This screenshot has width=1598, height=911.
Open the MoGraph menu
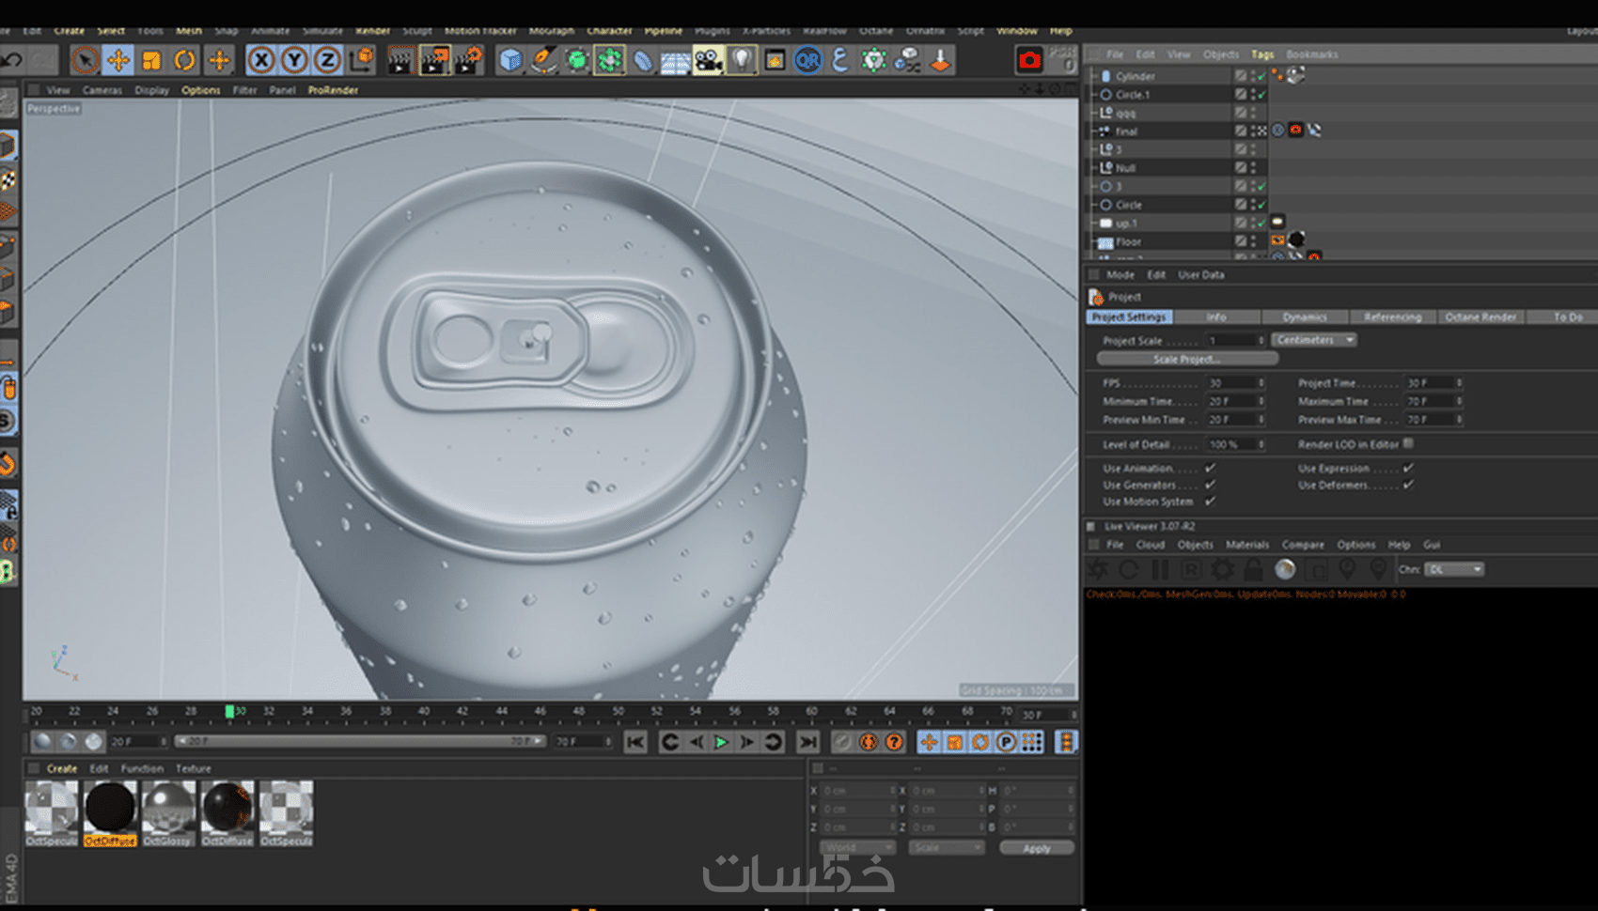pyautogui.click(x=551, y=31)
